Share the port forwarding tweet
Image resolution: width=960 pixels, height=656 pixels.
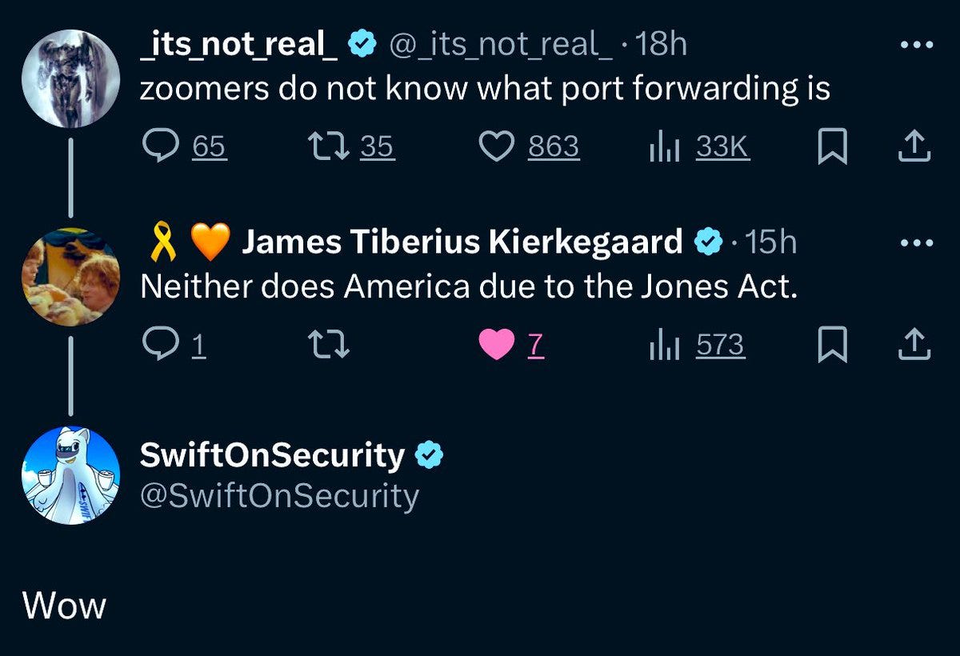tap(916, 146)
